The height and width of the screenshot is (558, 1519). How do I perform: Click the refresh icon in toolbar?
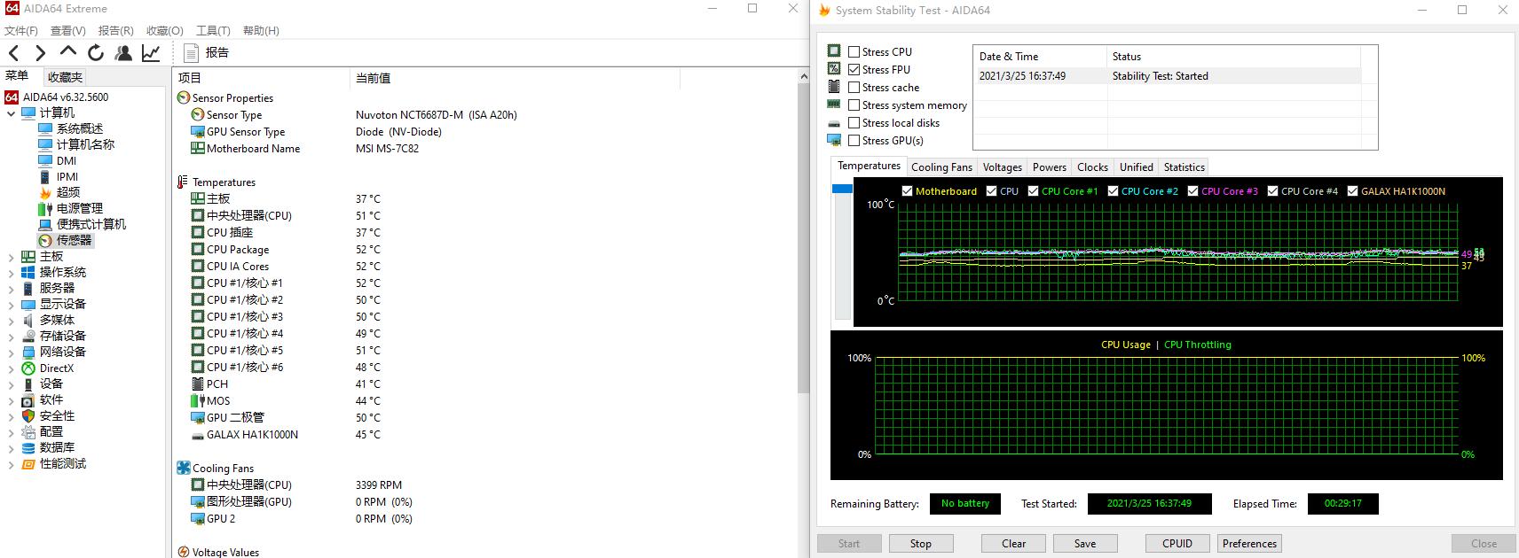coord(96,53)
